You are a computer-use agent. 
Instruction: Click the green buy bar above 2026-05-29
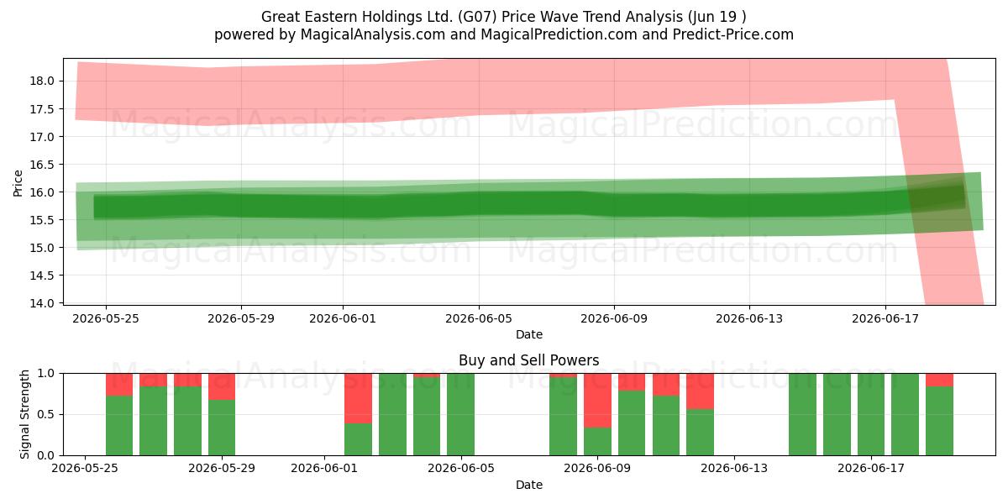[x=222, y=428]
